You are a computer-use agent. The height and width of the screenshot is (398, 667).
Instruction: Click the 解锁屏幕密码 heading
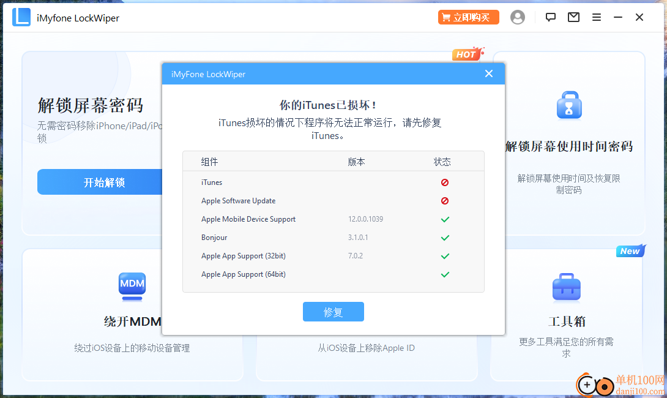[x=90, y=105]
